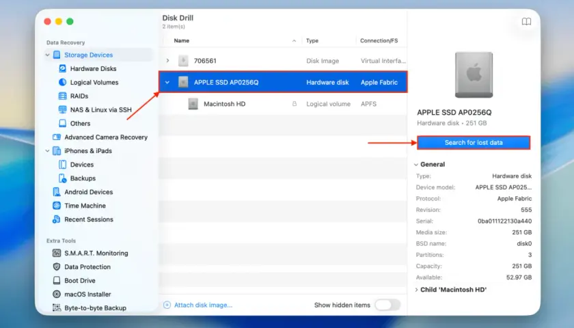Click the APPLE SSD AP0256Q row disk icon

(x=183, y=83)
